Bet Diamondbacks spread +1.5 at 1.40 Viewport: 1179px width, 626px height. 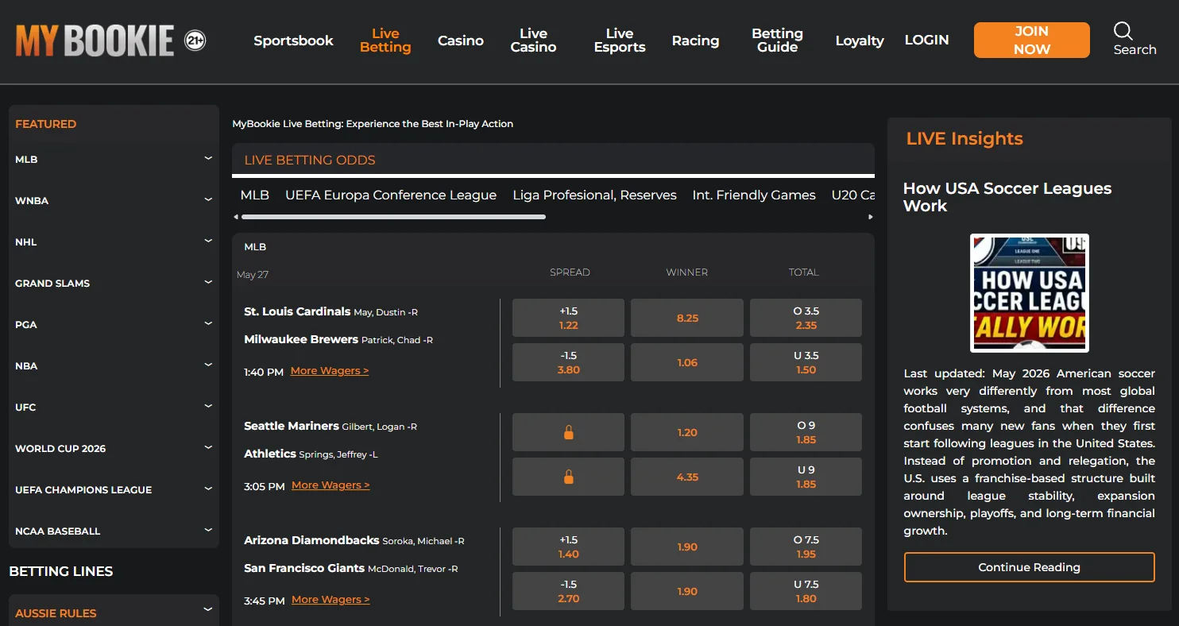click(568, 547)
